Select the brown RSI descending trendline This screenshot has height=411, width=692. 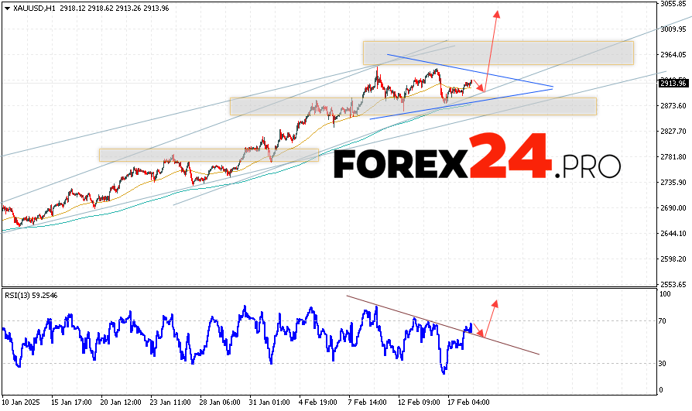coord(443,325)
